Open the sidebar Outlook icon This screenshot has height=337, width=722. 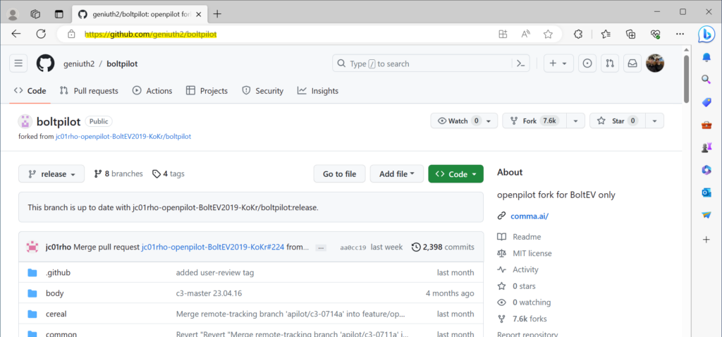(706, 192)
